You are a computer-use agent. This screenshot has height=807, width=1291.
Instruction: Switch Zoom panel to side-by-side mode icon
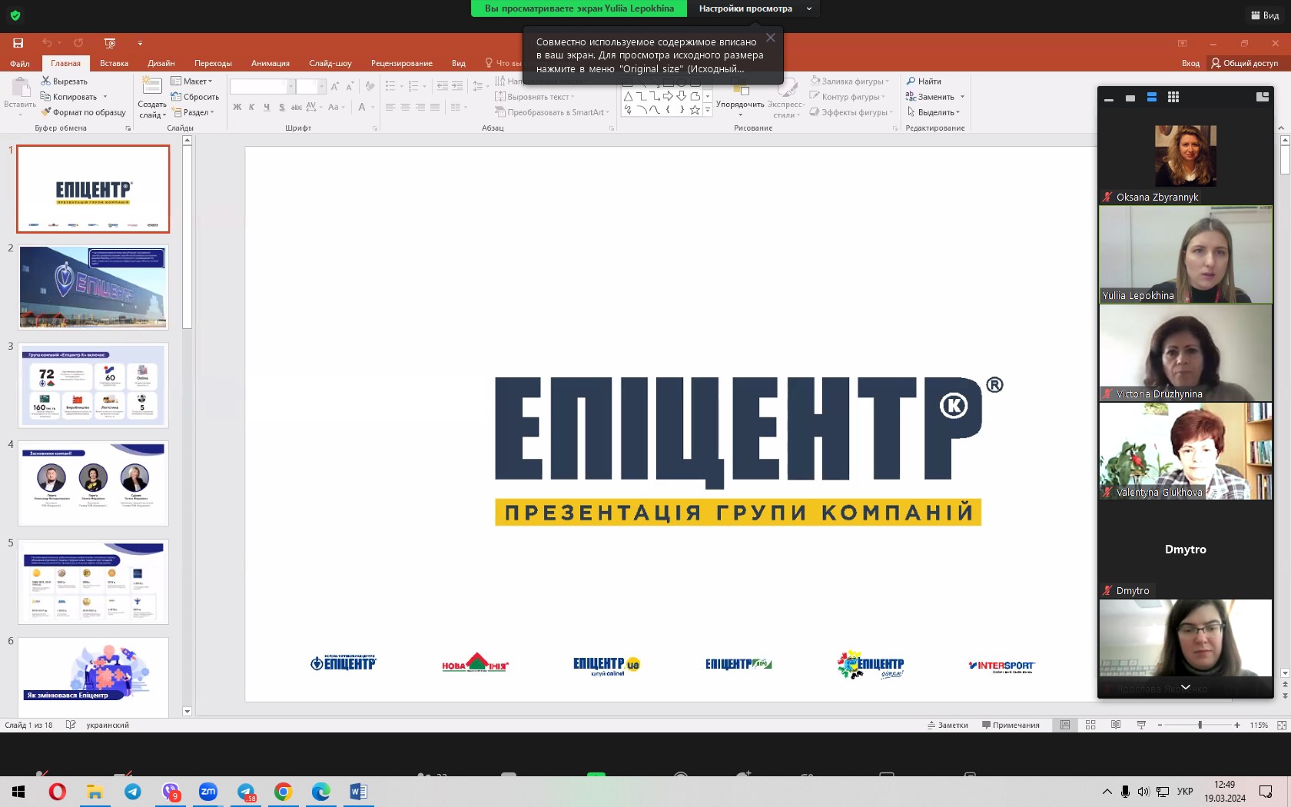(1262, 97)
